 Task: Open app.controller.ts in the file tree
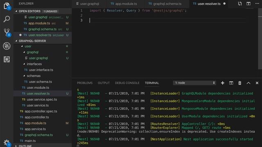point(43,117)
